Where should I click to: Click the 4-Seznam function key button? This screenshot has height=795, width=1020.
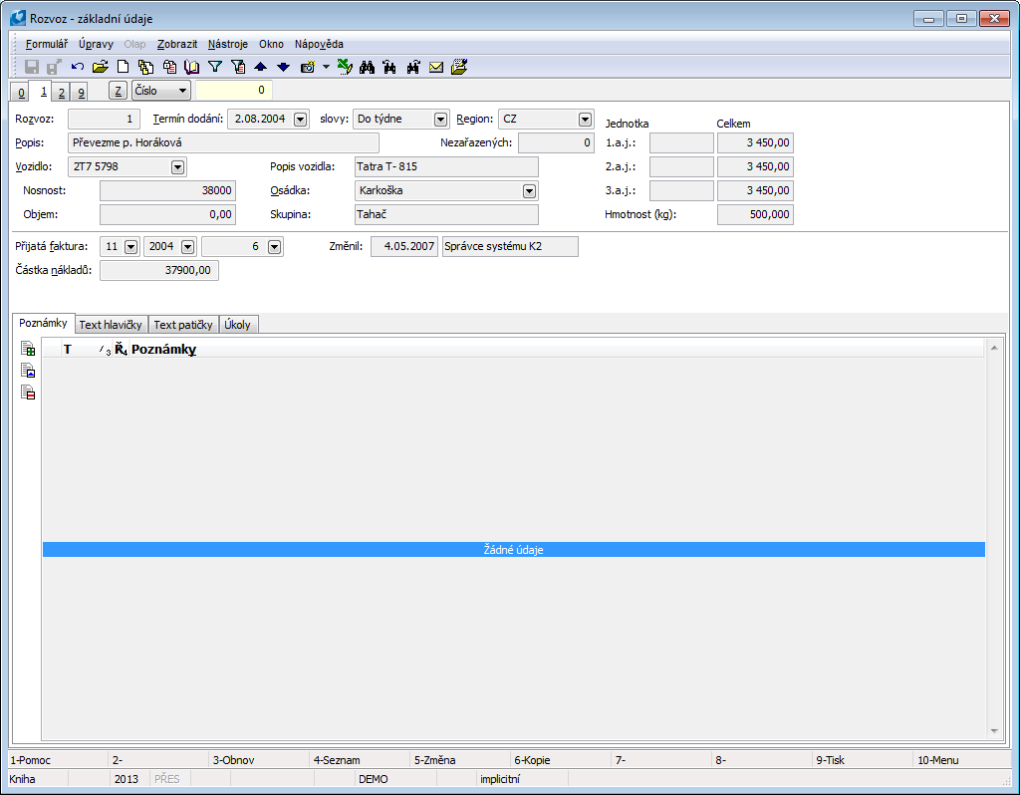tap(360, 760)
